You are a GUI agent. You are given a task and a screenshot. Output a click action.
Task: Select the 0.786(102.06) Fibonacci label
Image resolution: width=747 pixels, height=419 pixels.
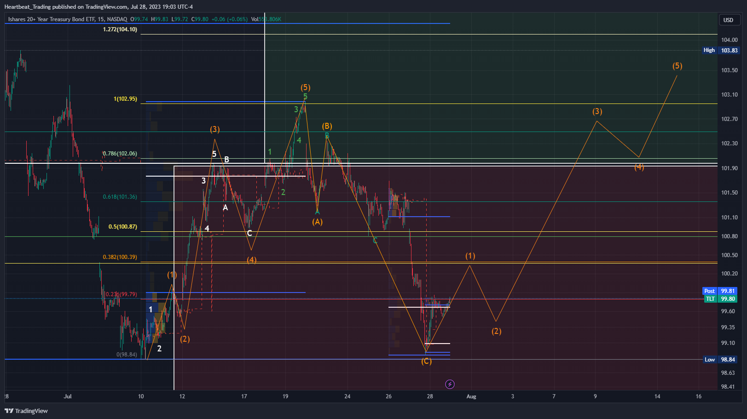pos(120,154)
